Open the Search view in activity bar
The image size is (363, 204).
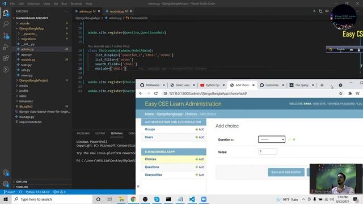point(6,24)
